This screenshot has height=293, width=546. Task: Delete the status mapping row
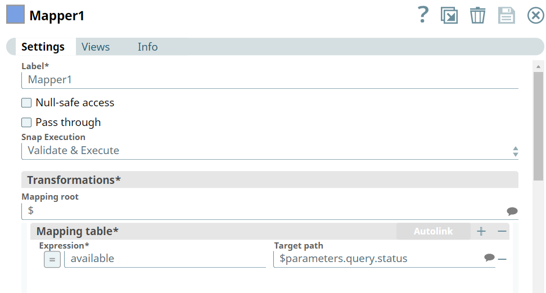[x=502, y=259]
